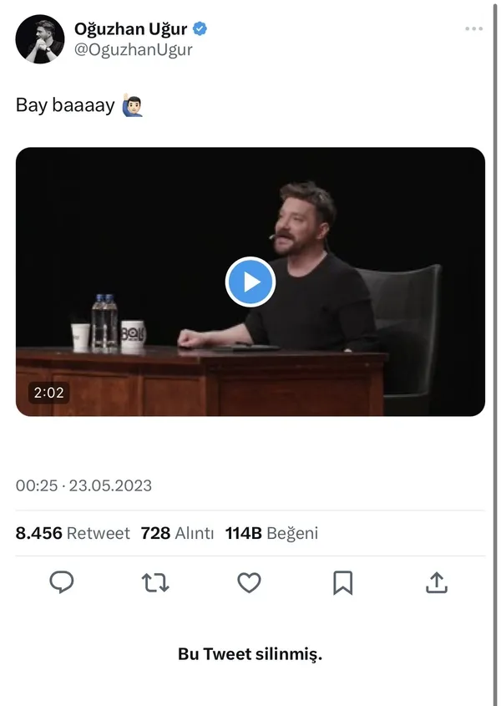Open the three-dot more options menu
The width and height of the screenshot is (501, 706).
click(473, 29)
